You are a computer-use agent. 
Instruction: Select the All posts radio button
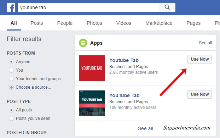[11, 110]
